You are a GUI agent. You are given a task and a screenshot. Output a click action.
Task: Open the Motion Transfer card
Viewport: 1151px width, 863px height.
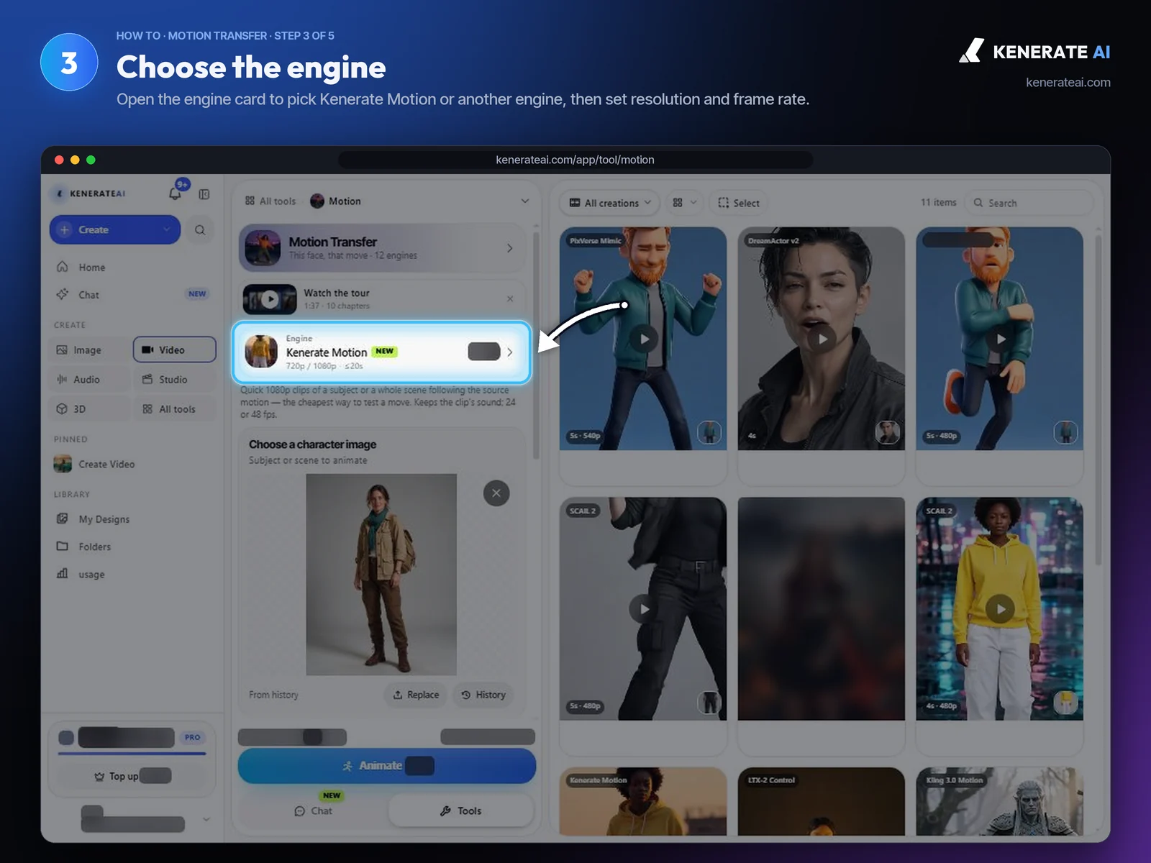tap(382, 248)
